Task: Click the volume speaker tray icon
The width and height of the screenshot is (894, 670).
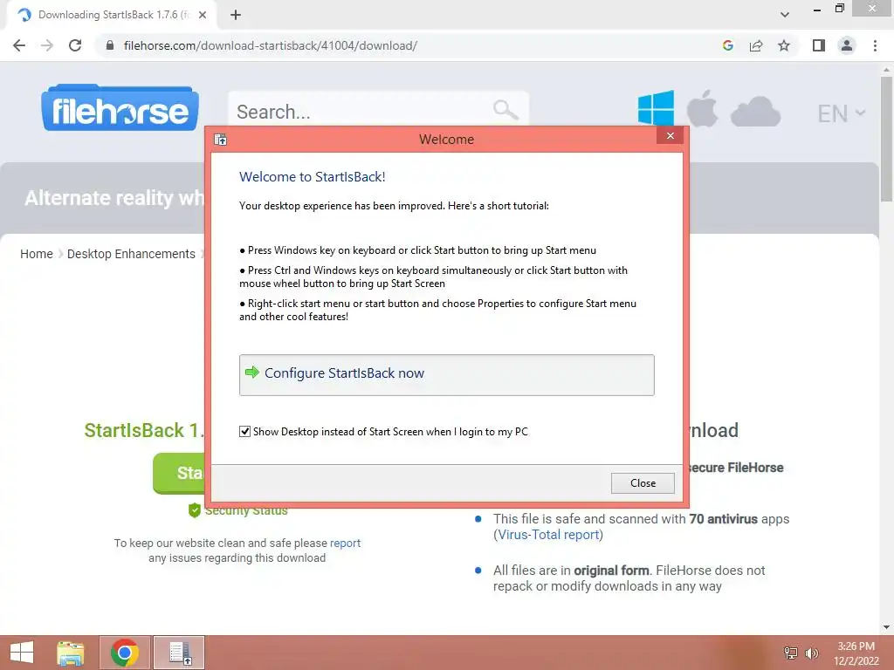Action: click(x=811, y=653)
